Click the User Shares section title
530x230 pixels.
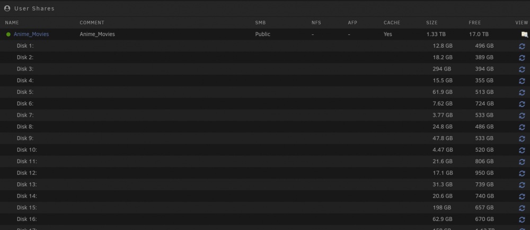click(x=34, y=8)
